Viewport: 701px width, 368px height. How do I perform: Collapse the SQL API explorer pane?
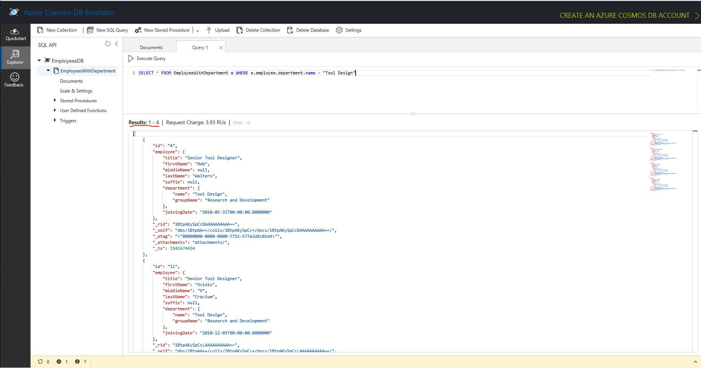[x=117, y=44]
